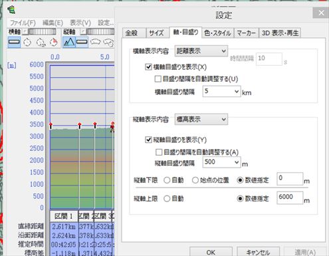Click the 推定時間 row label
Viewport: 329px width, 256px height.
click(x=31, y=244)
